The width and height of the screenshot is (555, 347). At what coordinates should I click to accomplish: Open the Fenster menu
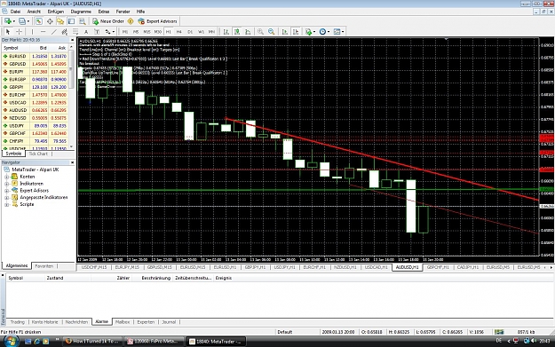click(x=123, y=12)
